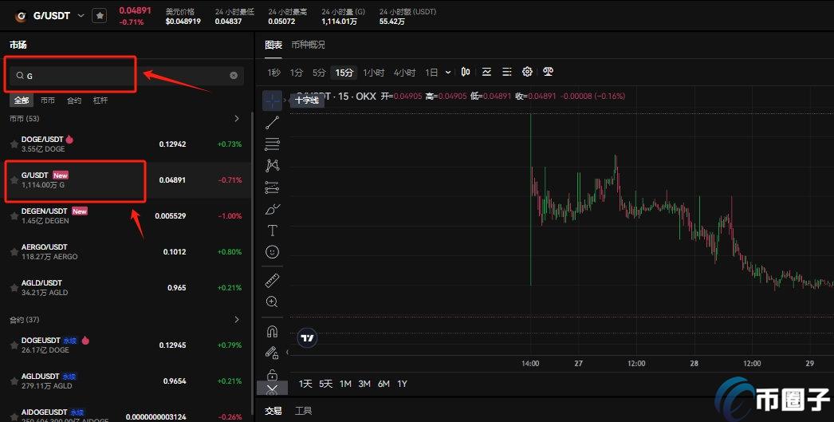Choose the 1小时 chart interval
This screenshot has height=422, width=834.
(x=373, y=73)
